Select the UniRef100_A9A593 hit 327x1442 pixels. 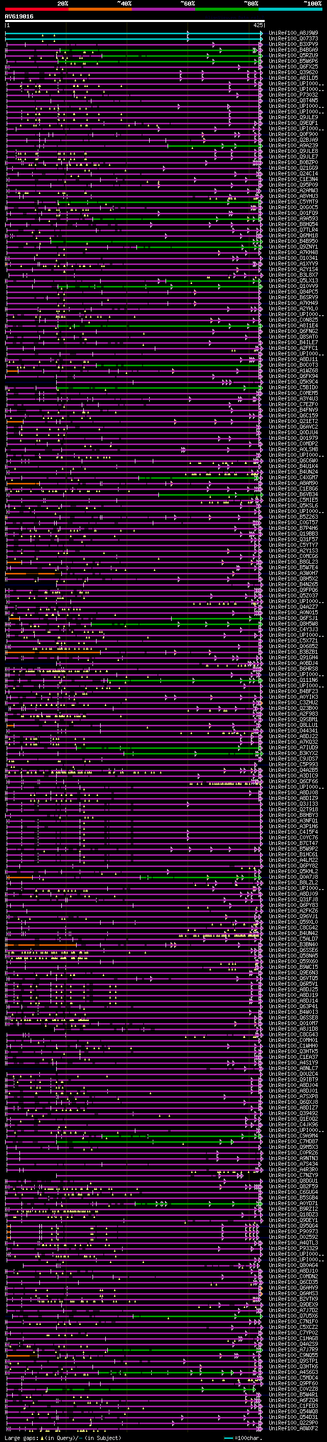click(x=293, y=219)
